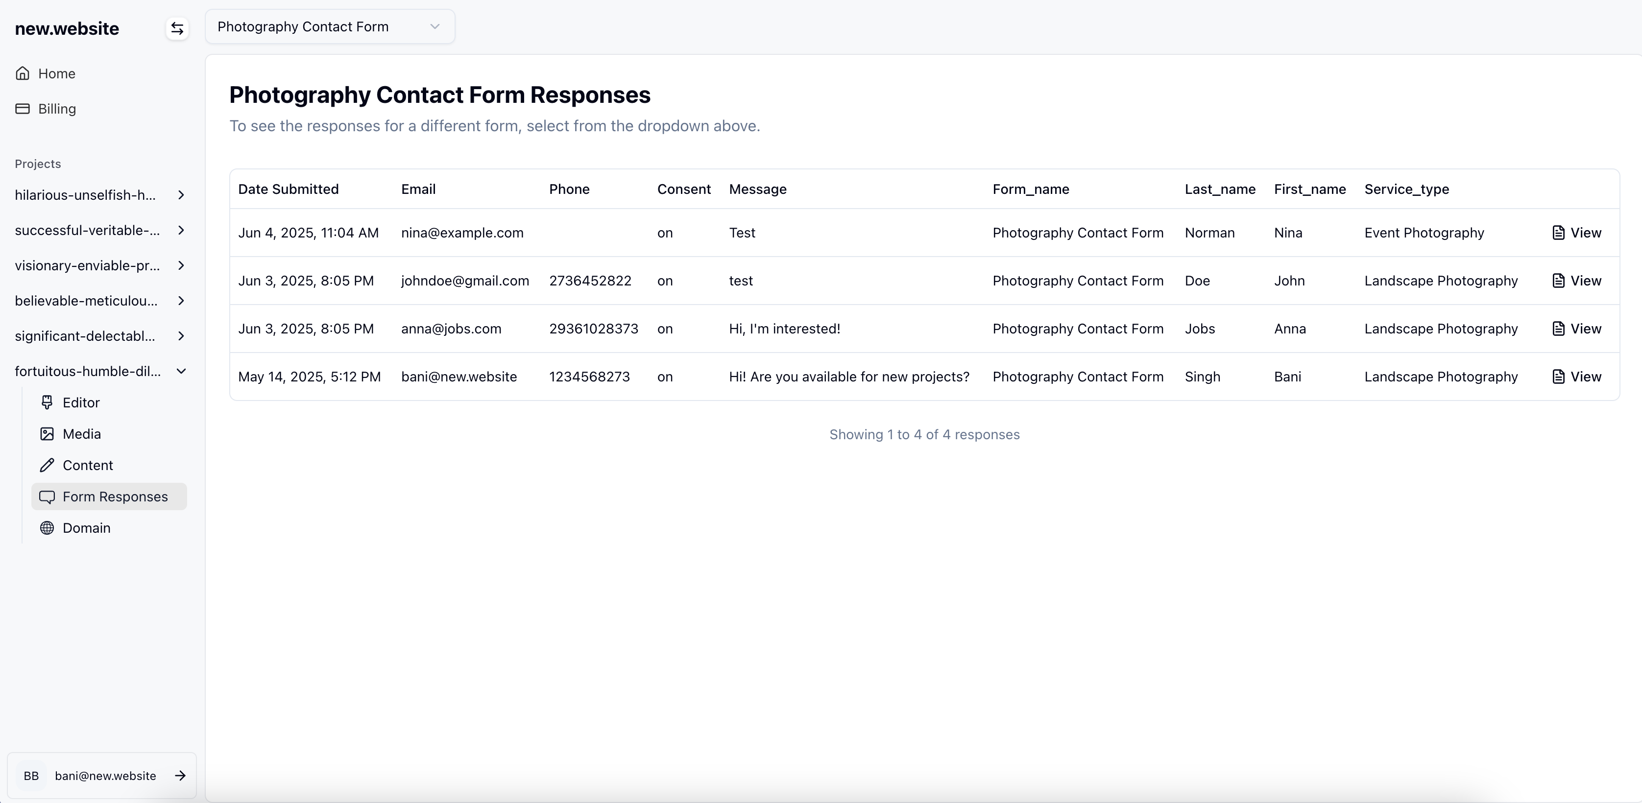Click the sidebar collapse toggle icon
Viewport: 1642px width, 803px height.
(177, 29)
